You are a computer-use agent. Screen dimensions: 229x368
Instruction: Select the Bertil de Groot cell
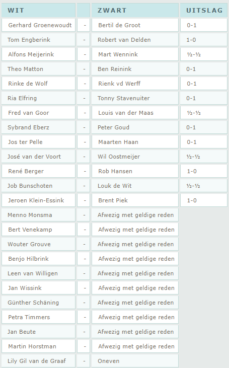tap(135, 25)
